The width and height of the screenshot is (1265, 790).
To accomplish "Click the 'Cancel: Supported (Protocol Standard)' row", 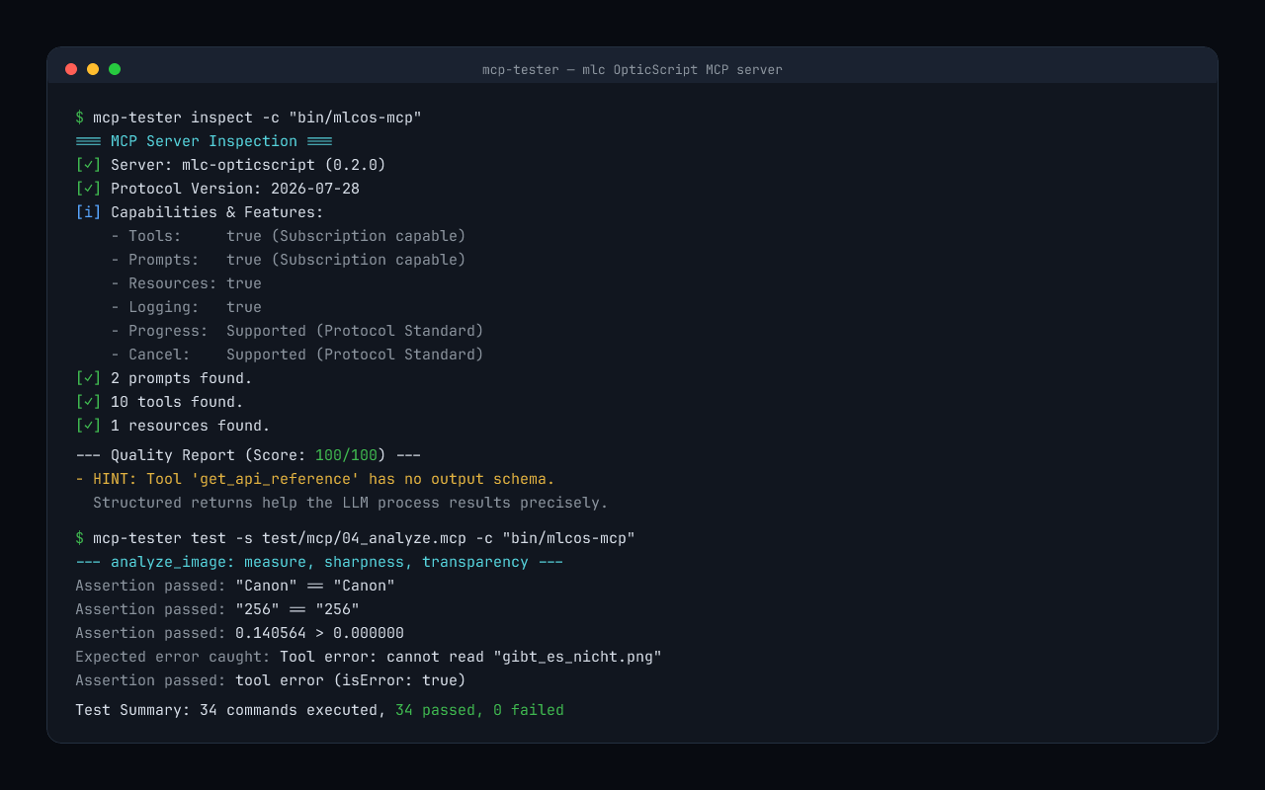I will point(297,355).
